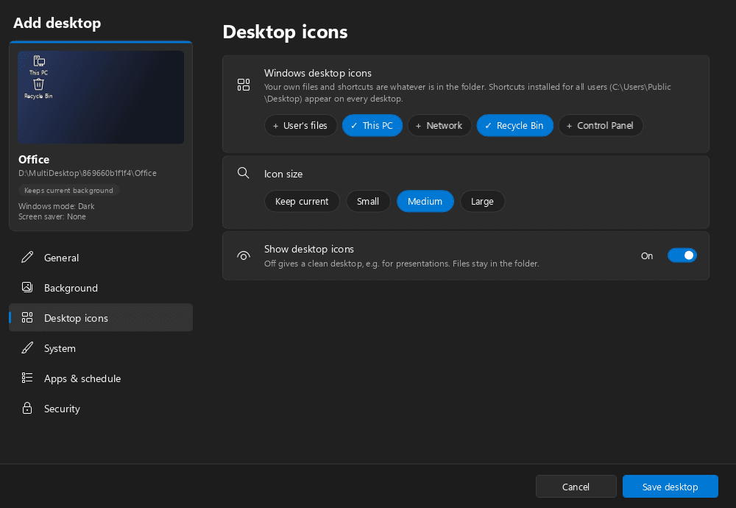This screenshot has width=736, height=508.
Task: Click the list icon beside Apps & schedule
Action: [27, 378]
